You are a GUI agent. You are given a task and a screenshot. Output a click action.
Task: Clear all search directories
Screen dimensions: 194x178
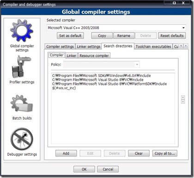tap(139, 153)
